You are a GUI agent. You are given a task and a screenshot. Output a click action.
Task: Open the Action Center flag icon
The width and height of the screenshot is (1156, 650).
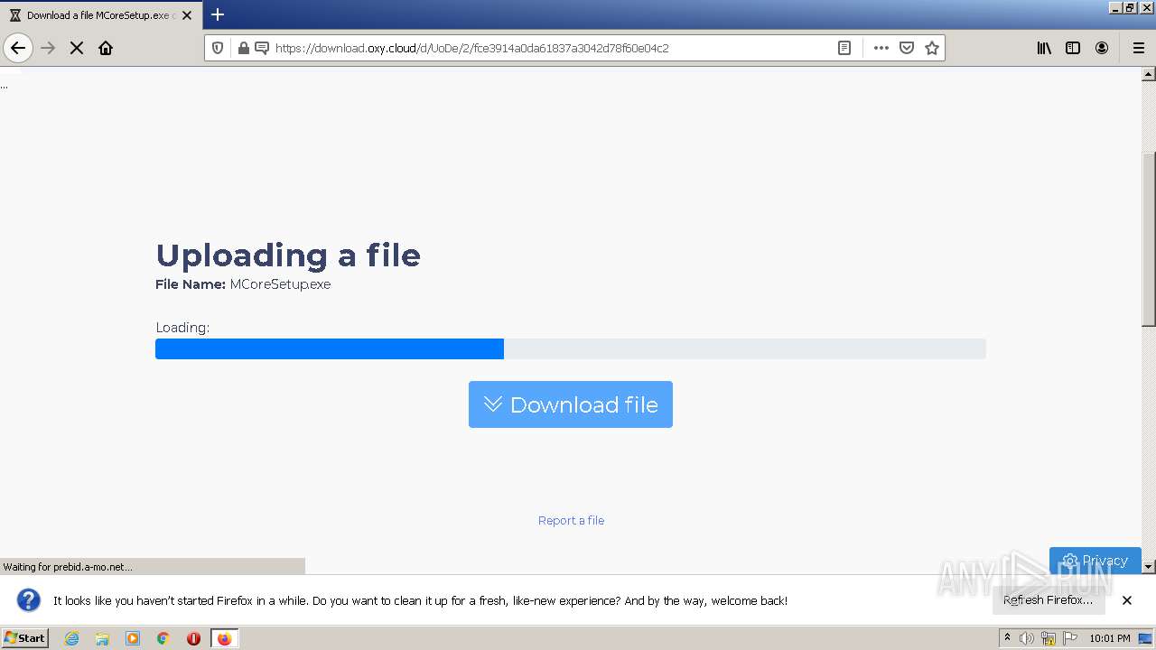pos(1070,638)
